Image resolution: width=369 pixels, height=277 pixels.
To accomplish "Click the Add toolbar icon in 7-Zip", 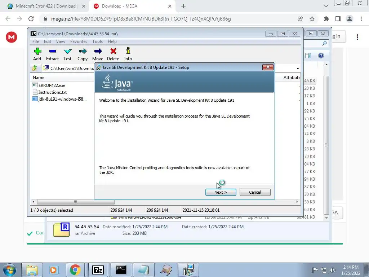I will (37, 54).
